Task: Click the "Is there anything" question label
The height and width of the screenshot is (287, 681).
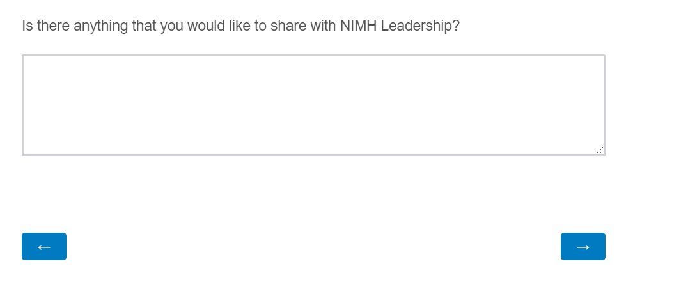Action: [240, 26]
